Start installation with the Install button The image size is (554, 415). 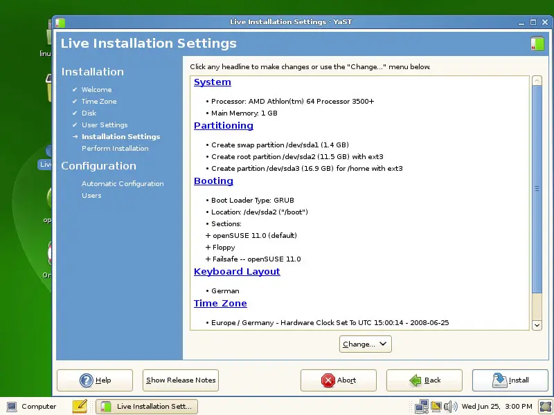510,380
